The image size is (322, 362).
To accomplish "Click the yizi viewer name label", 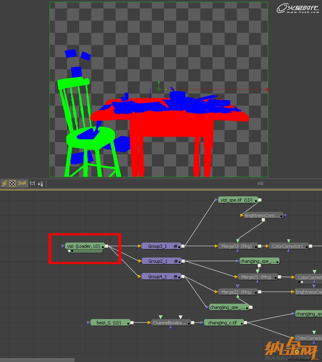I will click(x=260, y=183).
